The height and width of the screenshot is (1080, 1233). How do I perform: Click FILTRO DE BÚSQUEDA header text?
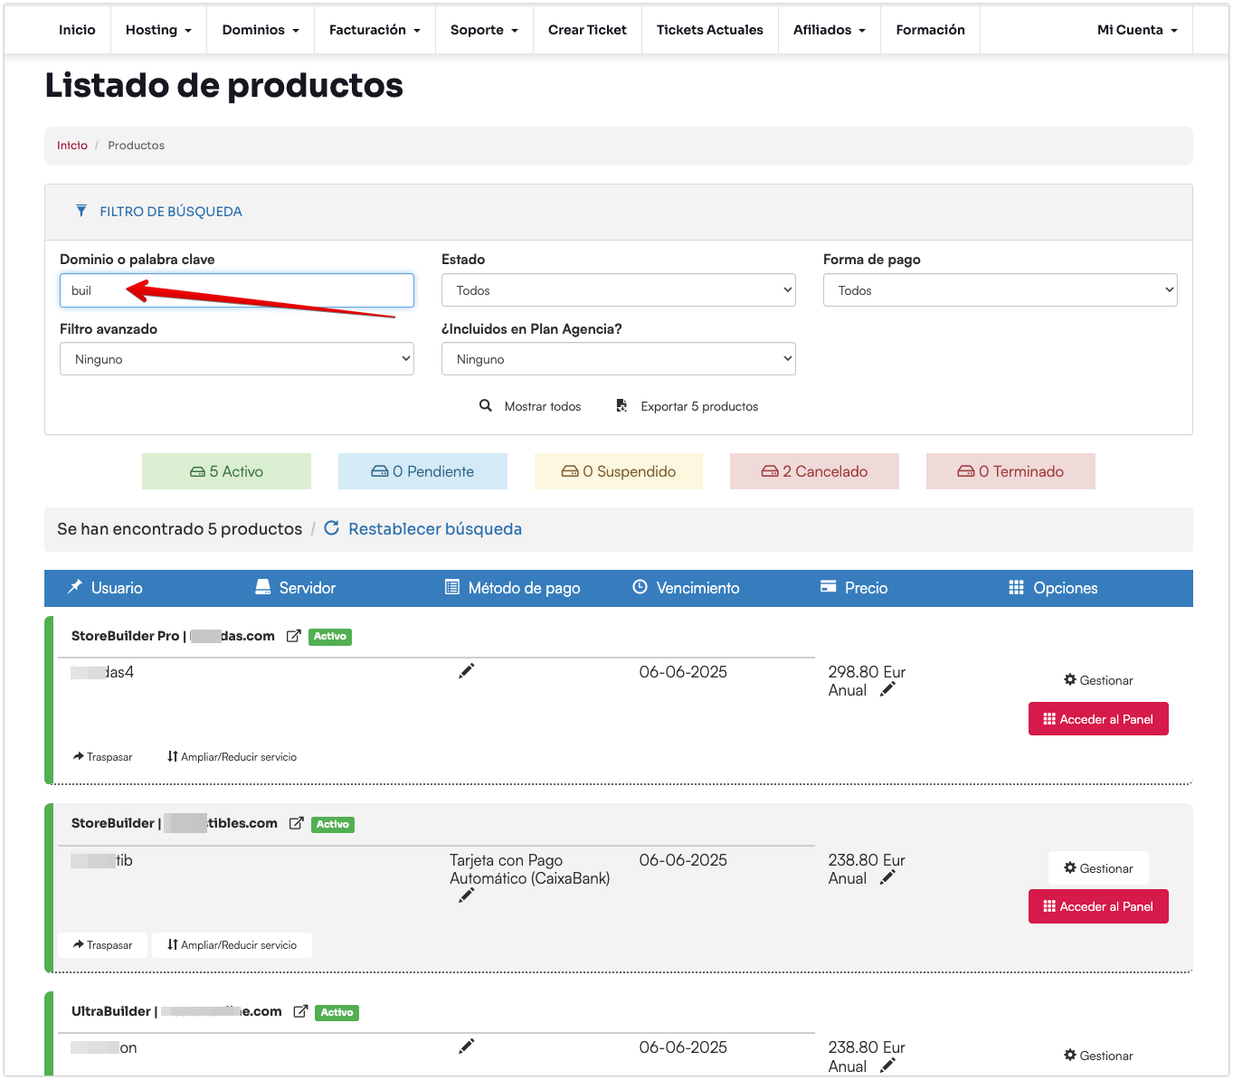tap(171, 212)
